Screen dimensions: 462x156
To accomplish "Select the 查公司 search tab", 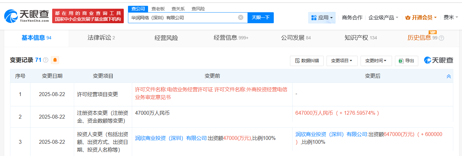I will click(x=138, y=9).
